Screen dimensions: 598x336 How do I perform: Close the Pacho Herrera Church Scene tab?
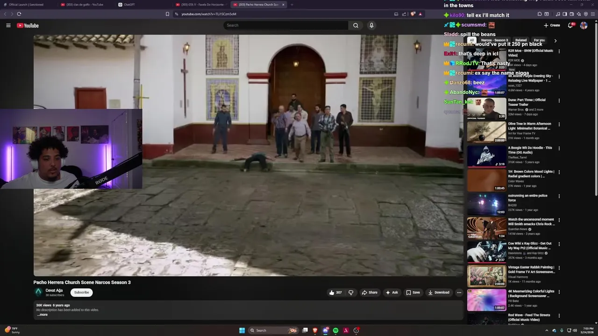pyautogui.click(x=283, y=5)
